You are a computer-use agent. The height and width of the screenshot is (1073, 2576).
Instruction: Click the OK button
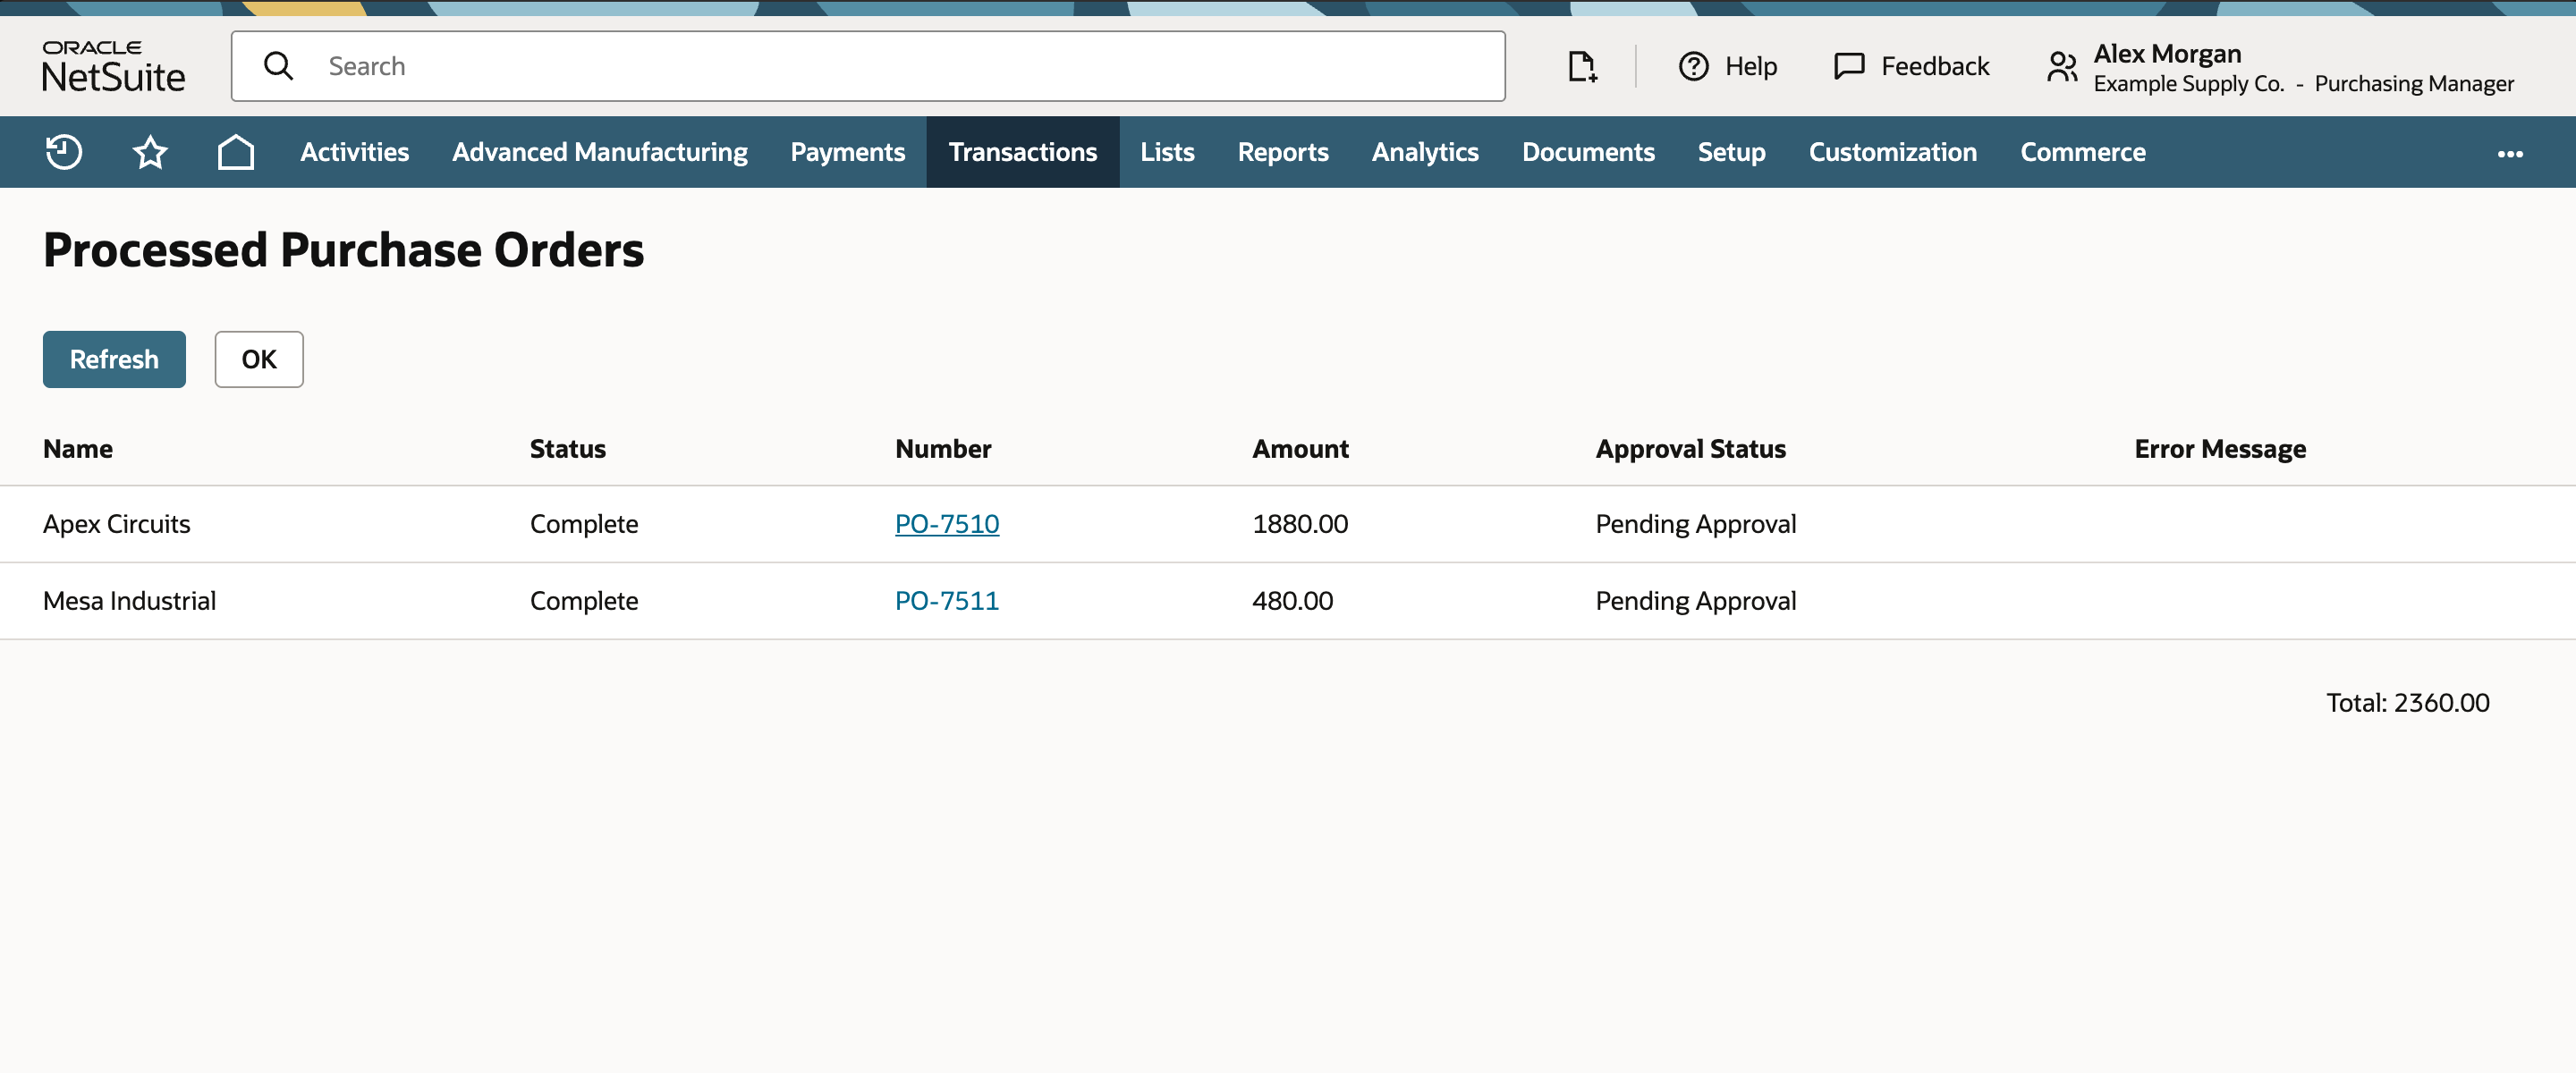(x=259, y=359)
